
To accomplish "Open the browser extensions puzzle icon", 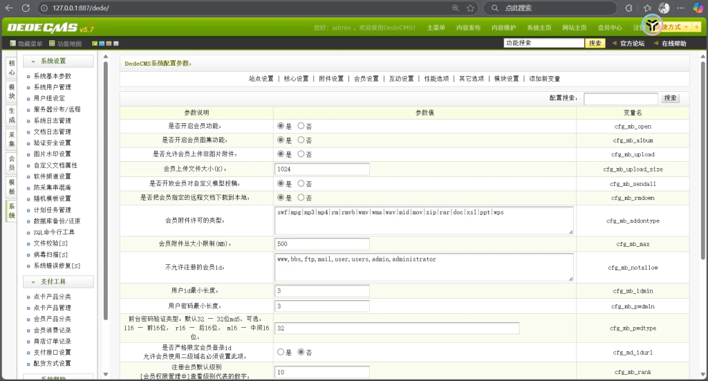I will [628, 8].
